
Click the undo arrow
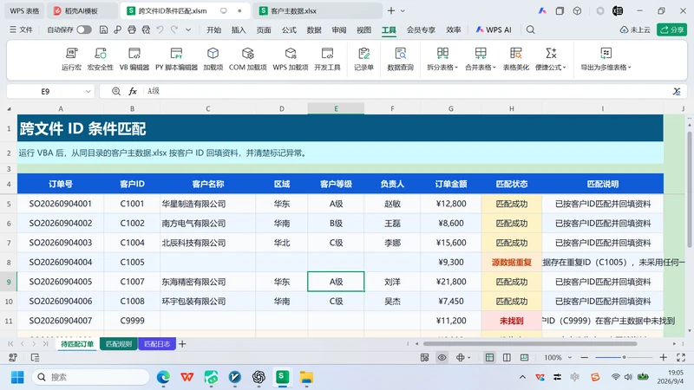(x=160, y=29)
